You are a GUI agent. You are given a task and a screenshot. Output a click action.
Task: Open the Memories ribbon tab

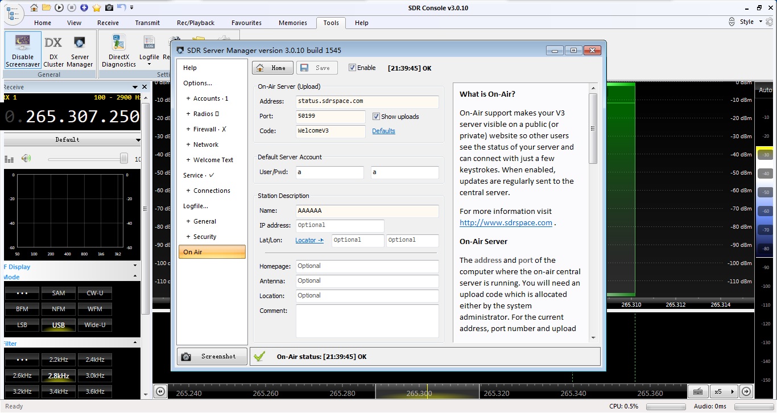point(293,23)
